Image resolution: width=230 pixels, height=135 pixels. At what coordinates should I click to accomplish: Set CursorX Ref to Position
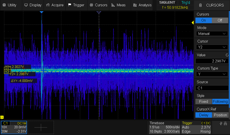[x=220, y=115]
